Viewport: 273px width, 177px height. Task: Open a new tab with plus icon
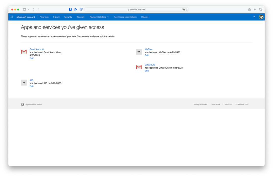(x=255, y=9)
